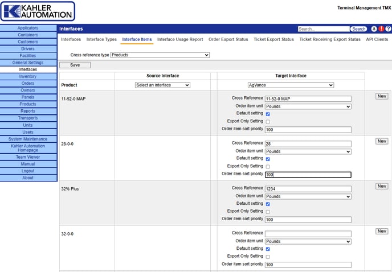The width and height of the screenshot is (392, 272).
Task: Open Applicators in the sidebar
Action: pos(28,28)
